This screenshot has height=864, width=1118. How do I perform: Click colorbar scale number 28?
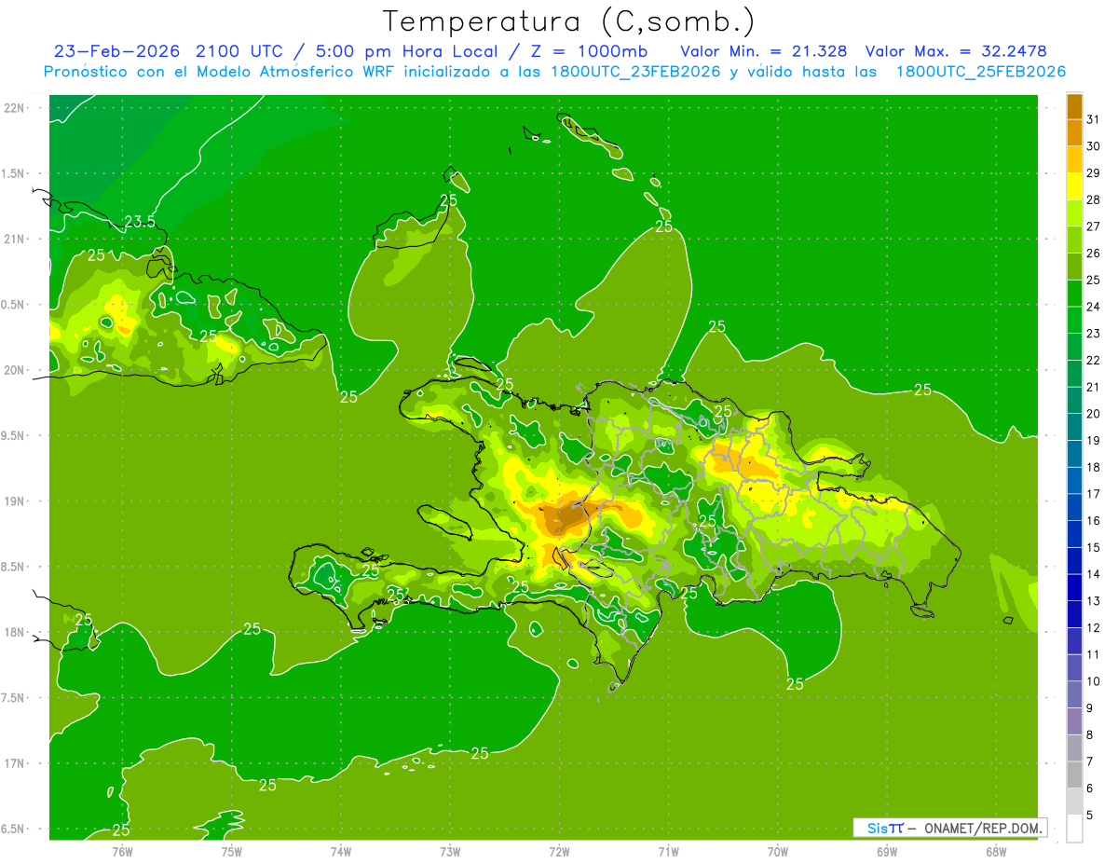click(x=1094, y=199)
